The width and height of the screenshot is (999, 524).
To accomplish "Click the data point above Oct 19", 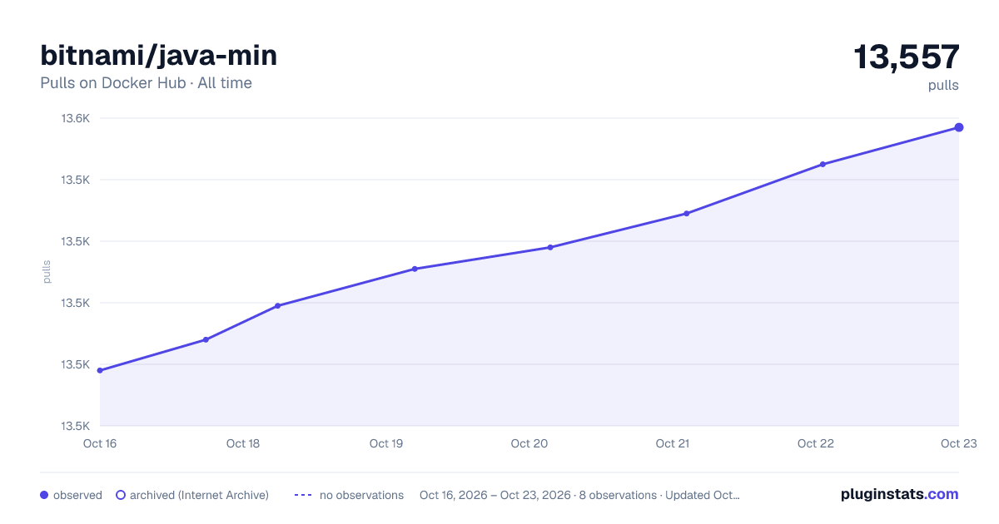I will pos(415,269).
